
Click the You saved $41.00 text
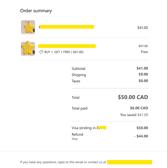pos(134,115)
